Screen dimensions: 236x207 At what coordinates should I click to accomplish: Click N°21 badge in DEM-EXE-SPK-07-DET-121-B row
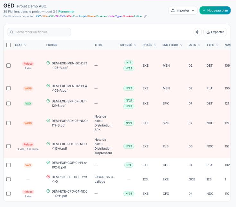tap(129, 101)
